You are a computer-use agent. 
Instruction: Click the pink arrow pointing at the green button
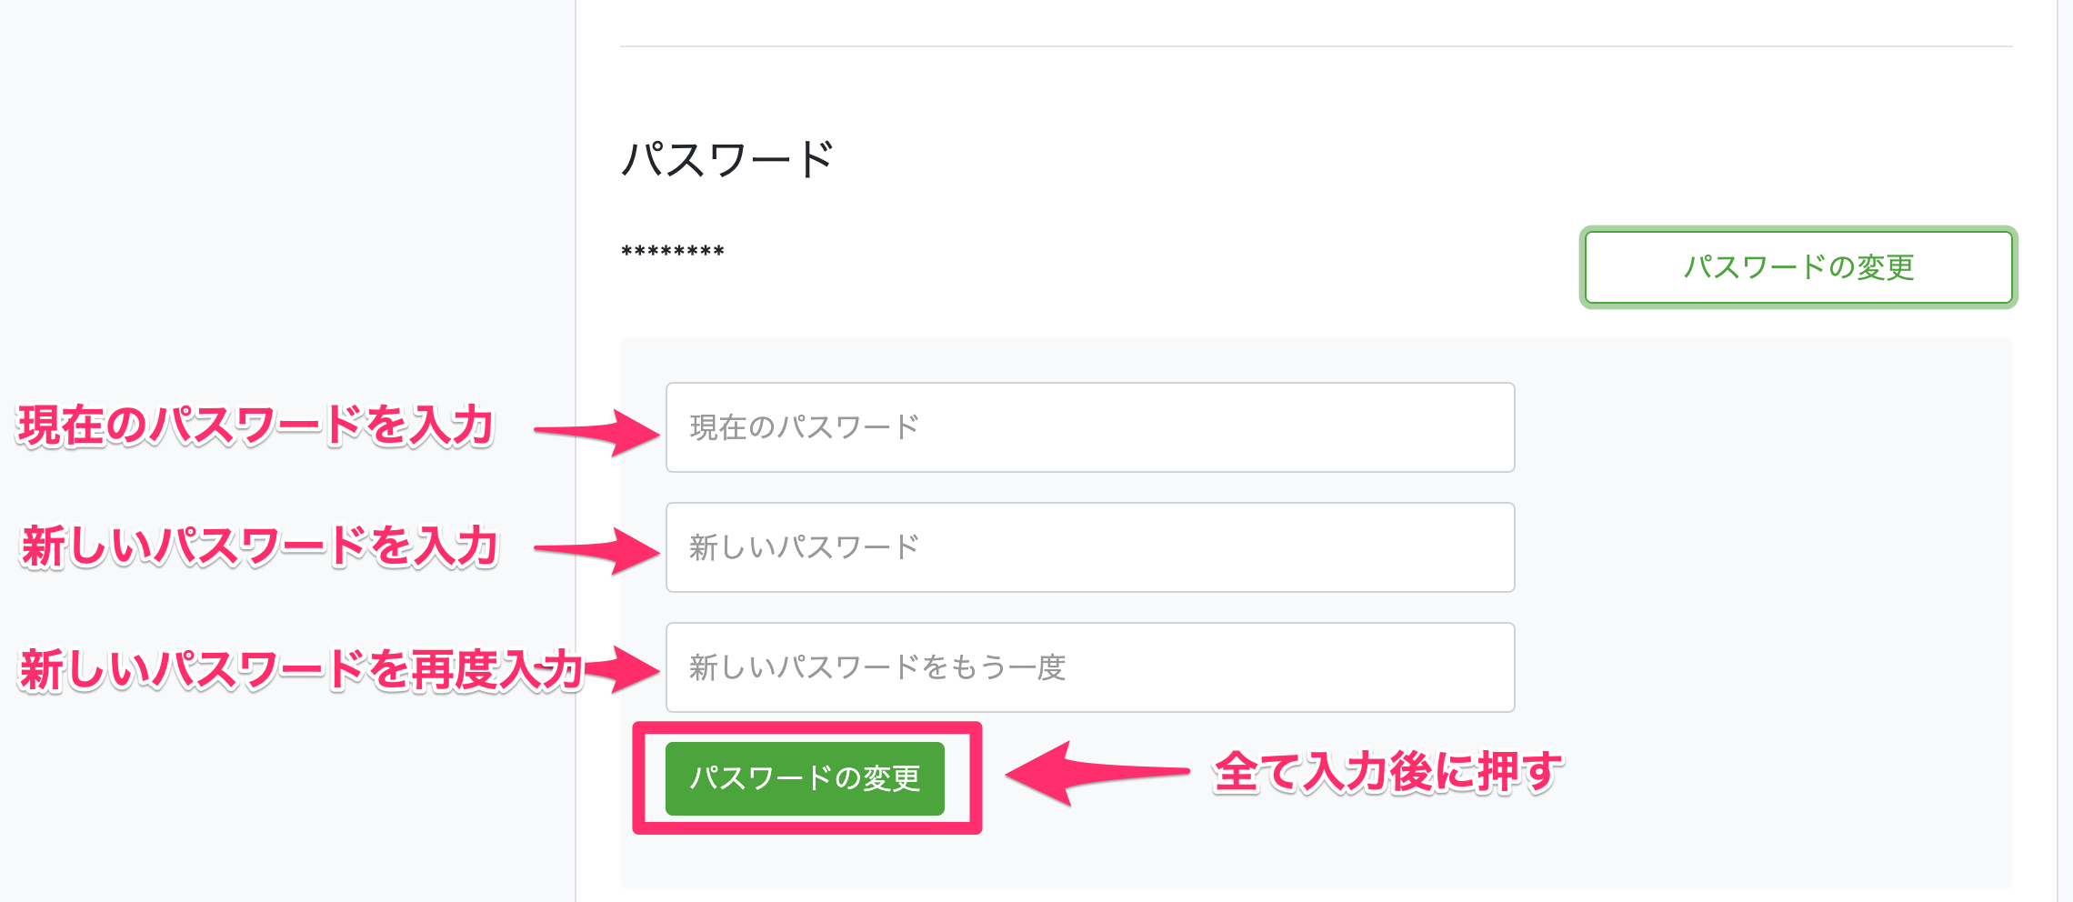[x=1091, y=773]
